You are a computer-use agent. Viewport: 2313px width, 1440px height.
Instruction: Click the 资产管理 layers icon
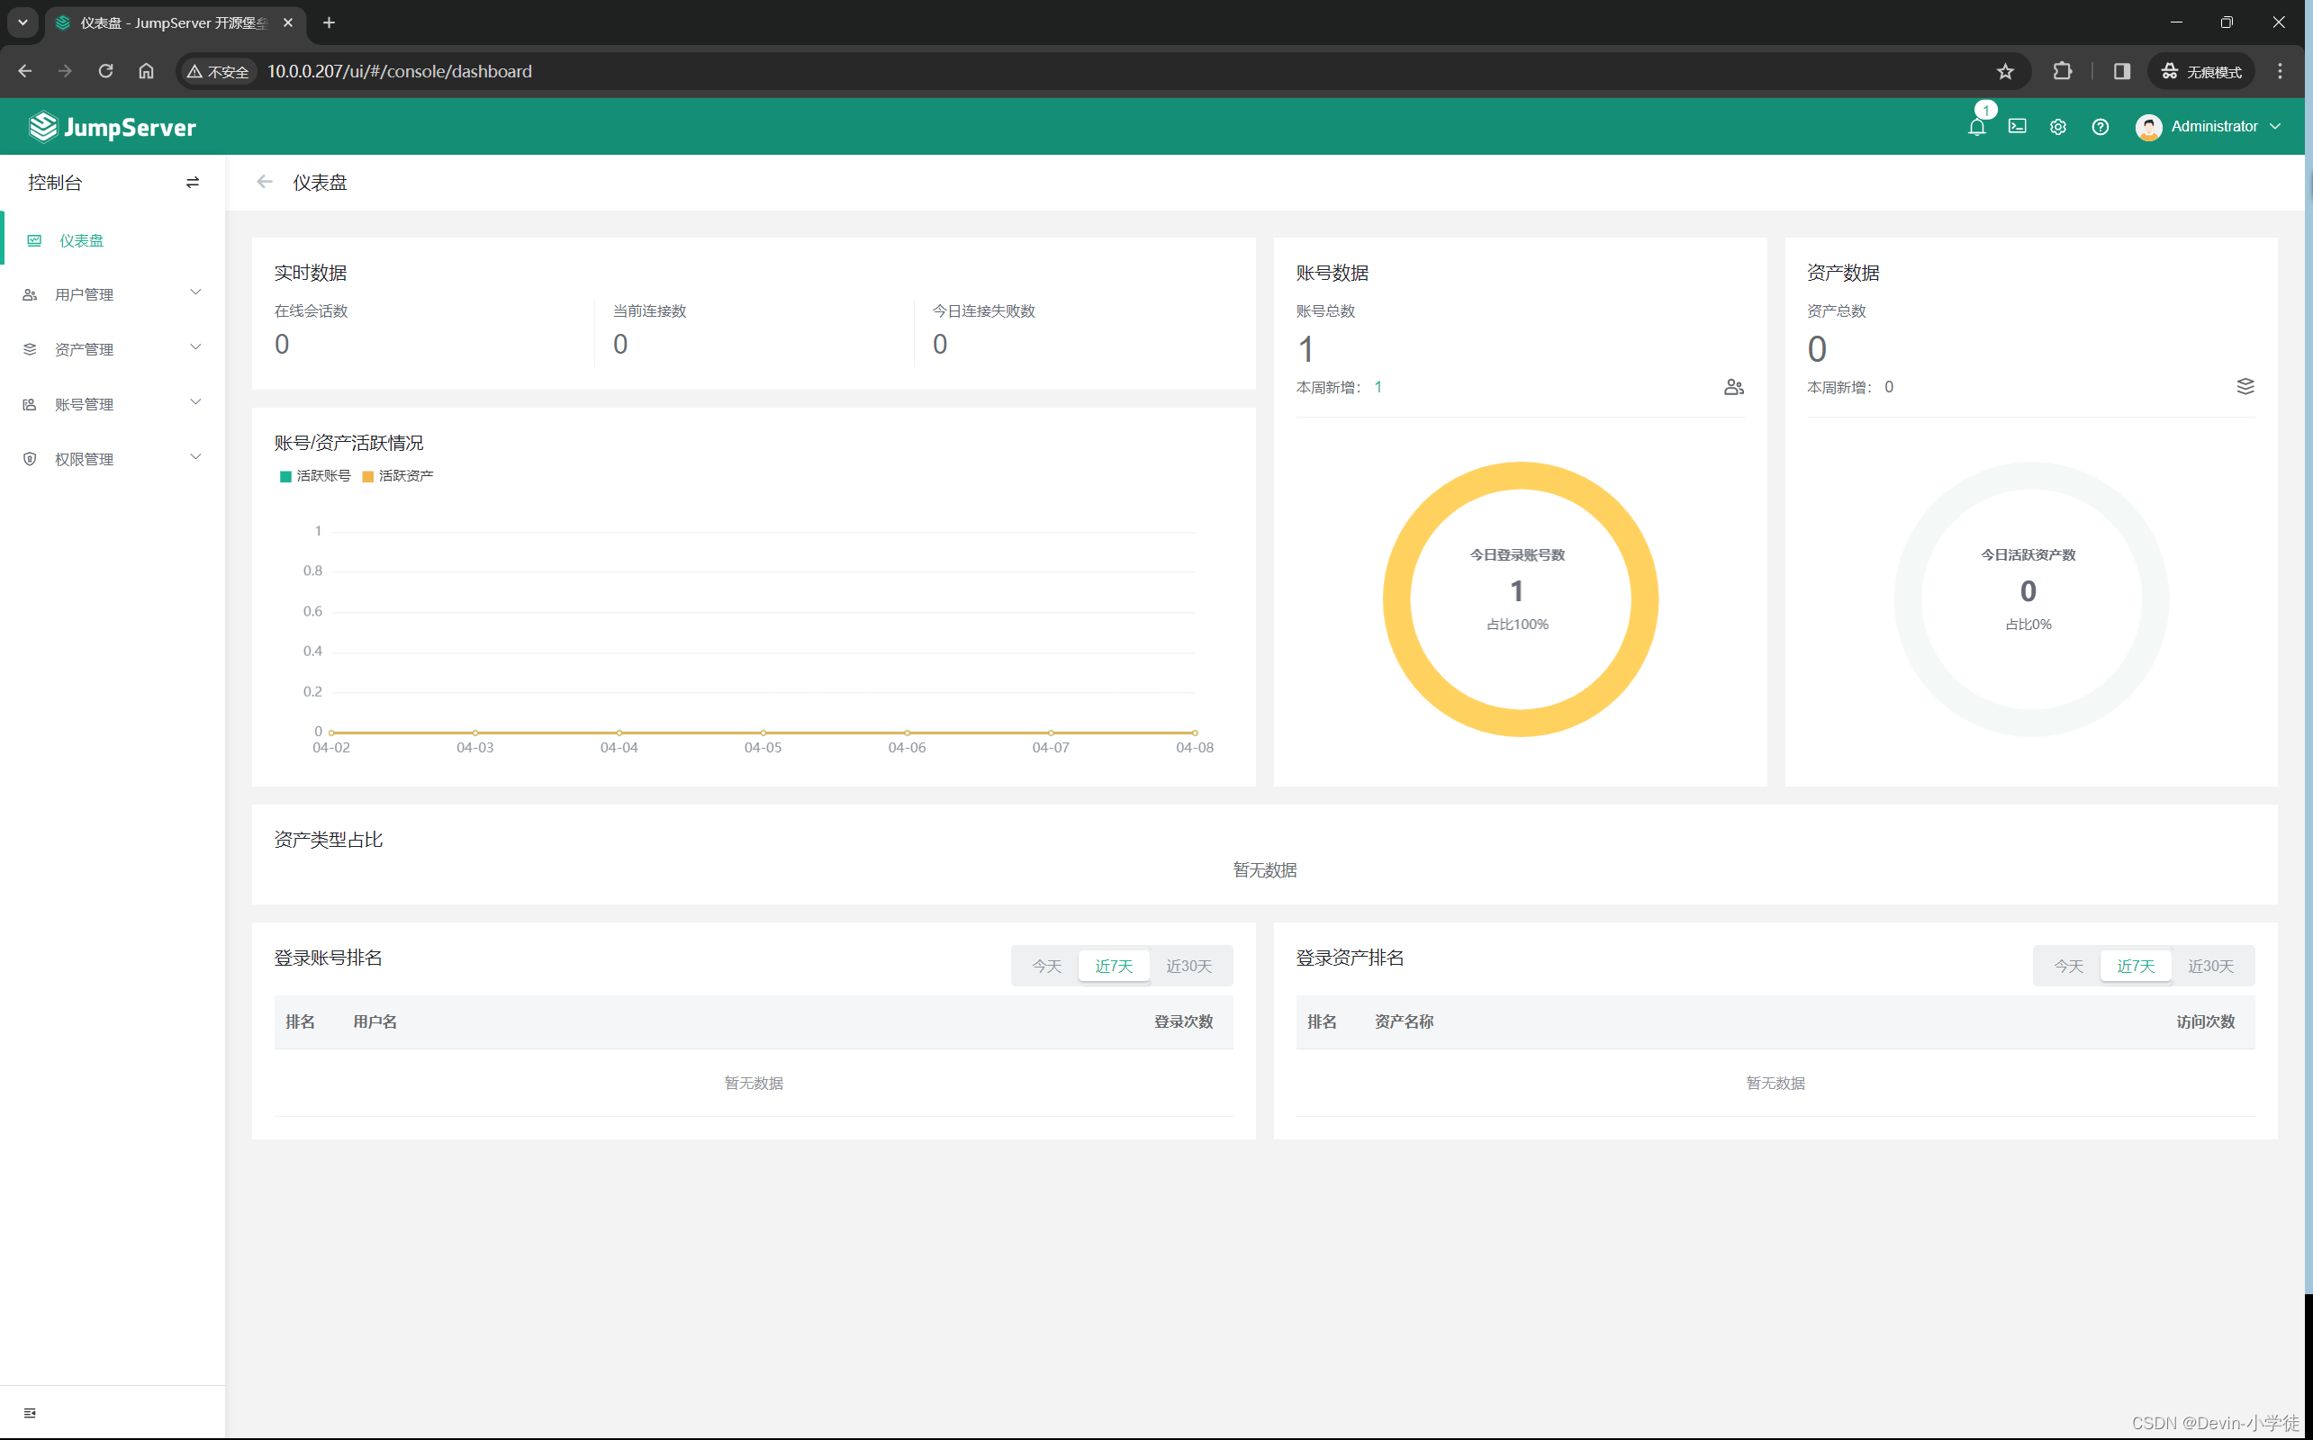tap(30, 349)
